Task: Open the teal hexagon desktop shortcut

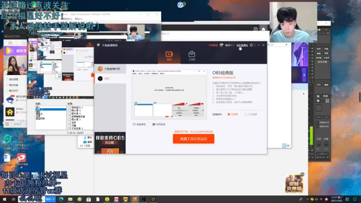Action: (x=7, y=139)
